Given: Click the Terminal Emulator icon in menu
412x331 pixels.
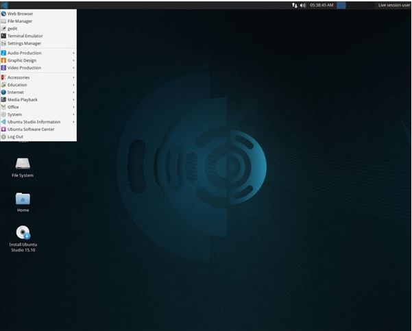Looking at the screenshot, I should point(4,36).
